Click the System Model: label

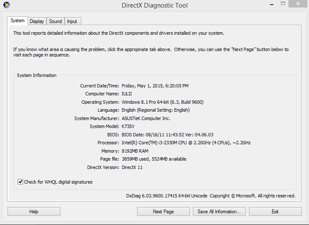coord(104,126)
